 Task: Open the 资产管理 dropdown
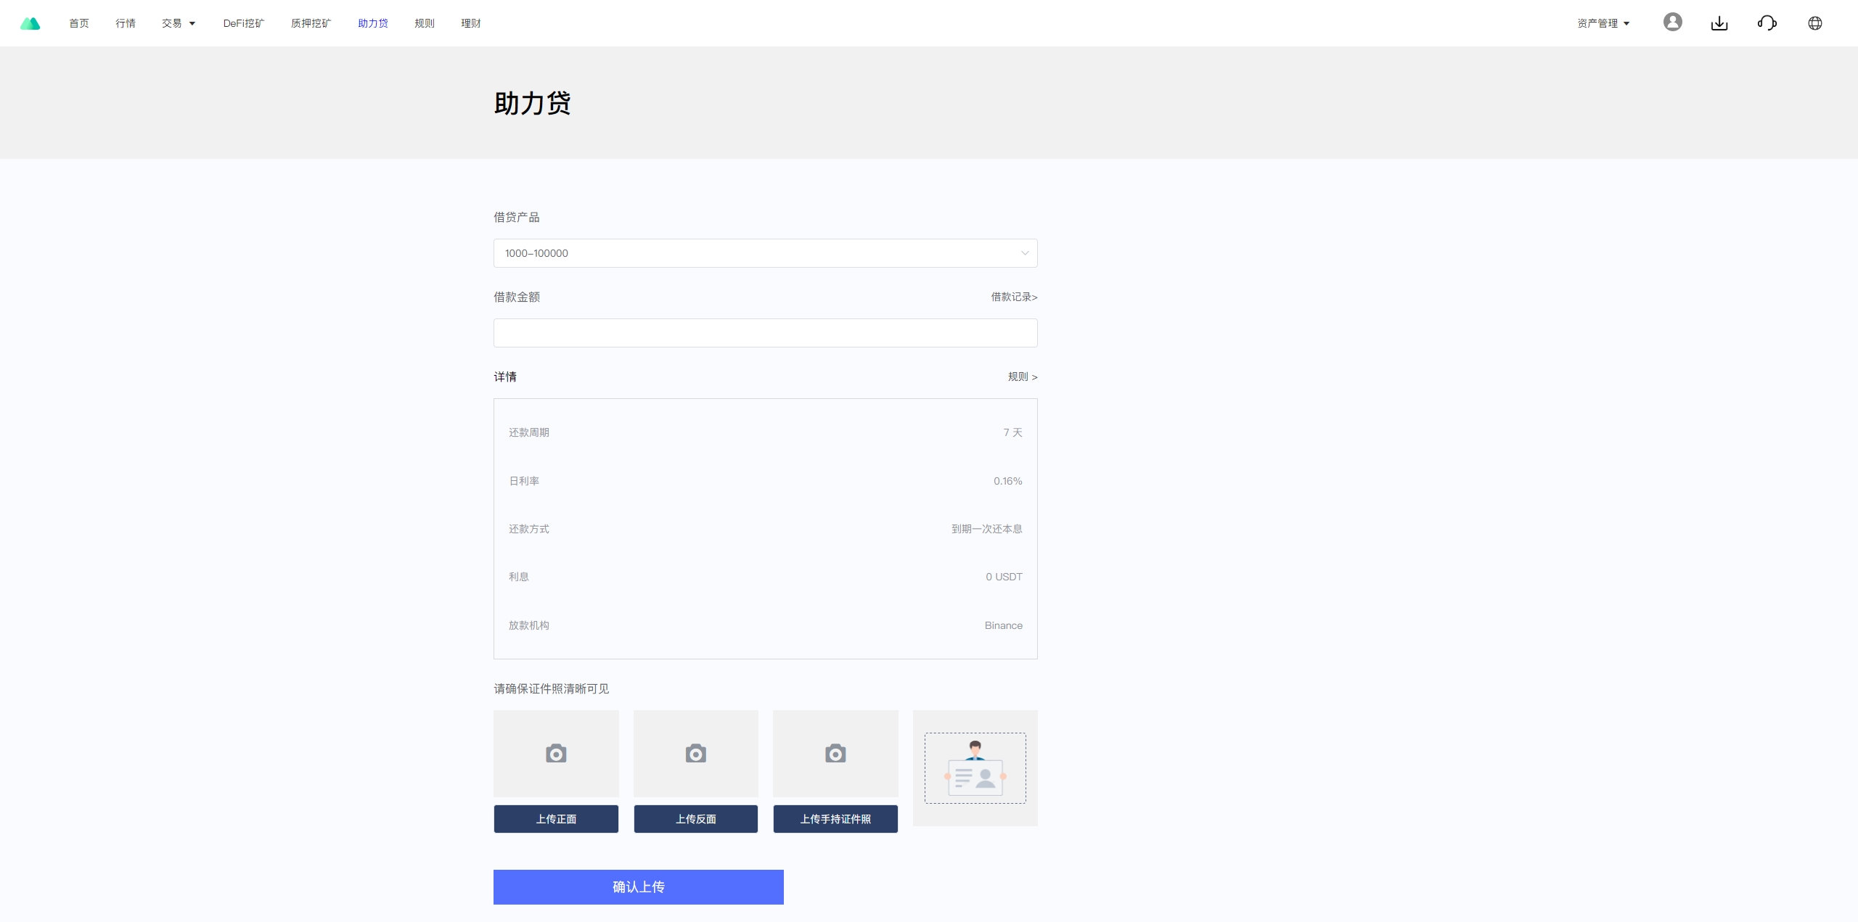1603,23
